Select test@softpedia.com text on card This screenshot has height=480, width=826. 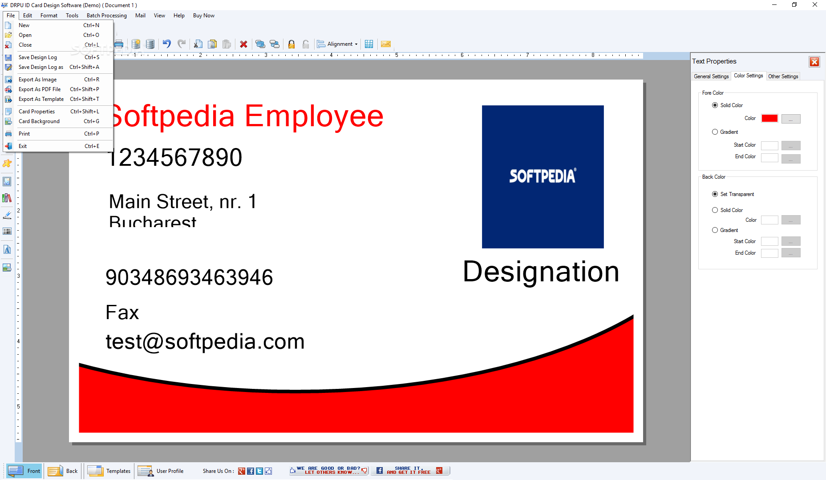point(205,342)
